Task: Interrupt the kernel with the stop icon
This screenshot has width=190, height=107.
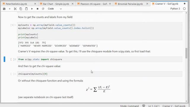Action: (38, 9)
